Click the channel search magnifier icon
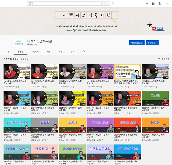Image resolution: width=172 pixels, height=165 pixels. [84, 52]
